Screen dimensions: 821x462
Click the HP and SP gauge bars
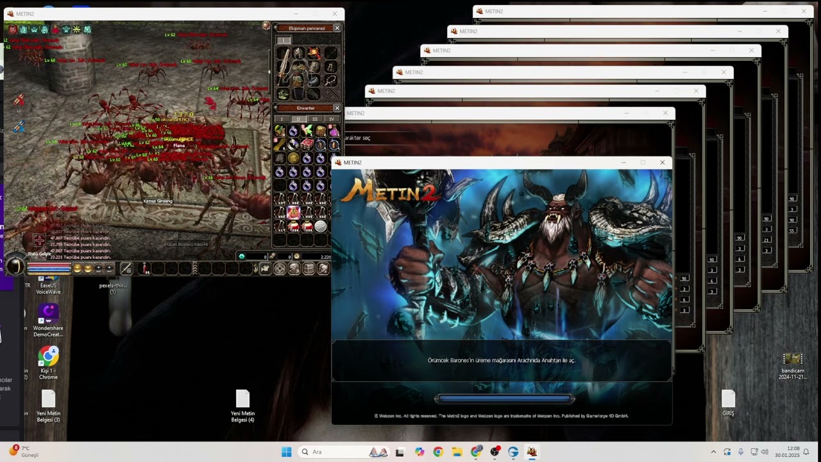point(49,268)
